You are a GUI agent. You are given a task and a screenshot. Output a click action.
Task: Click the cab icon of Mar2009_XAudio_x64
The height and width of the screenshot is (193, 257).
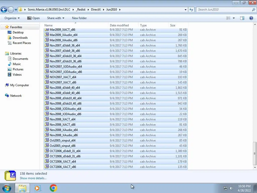pyautogui.click(x=47, y=35)
